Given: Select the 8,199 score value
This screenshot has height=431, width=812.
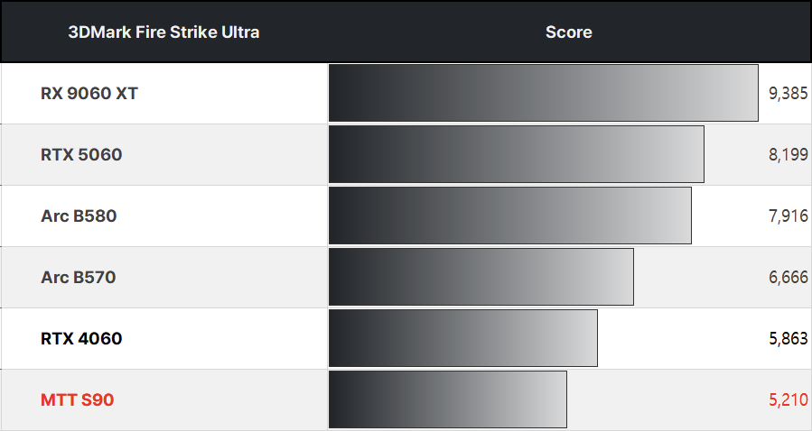Looking at the screenshot, I should pos(789,154).
